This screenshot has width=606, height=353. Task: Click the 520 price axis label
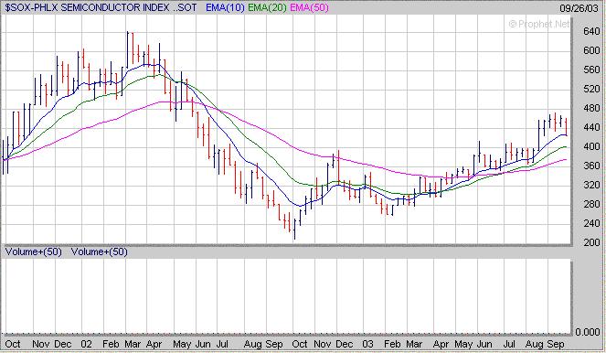click(x=591, y=89)
